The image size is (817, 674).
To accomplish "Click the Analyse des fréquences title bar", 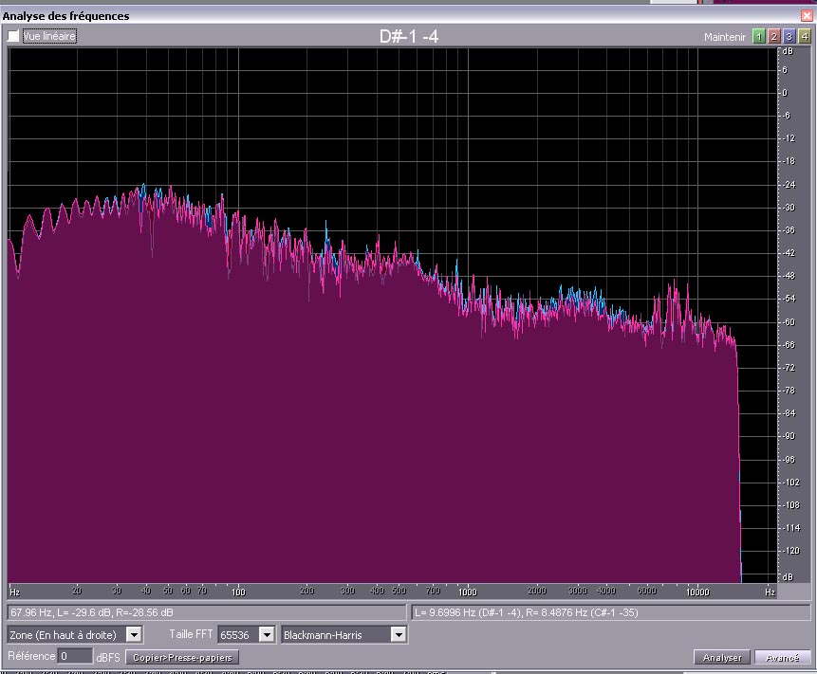I will [408, 15].
